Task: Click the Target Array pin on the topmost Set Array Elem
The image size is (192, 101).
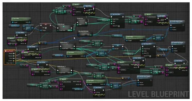Action: [111, 19]
